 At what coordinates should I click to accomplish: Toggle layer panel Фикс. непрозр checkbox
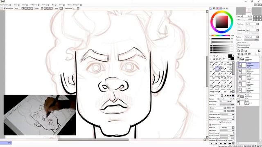(237, 43)
